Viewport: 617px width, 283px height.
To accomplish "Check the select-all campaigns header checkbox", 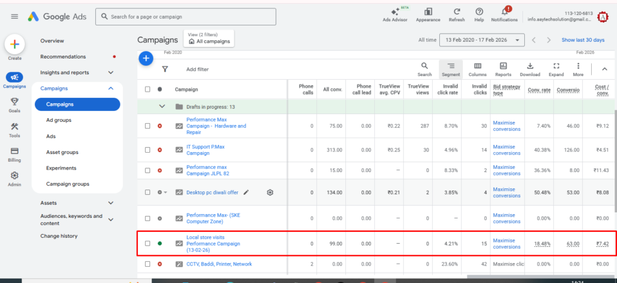I will pos(148,89).
